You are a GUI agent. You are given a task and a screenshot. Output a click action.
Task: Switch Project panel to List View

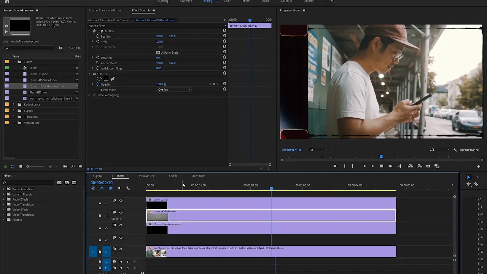pos(13,166)
